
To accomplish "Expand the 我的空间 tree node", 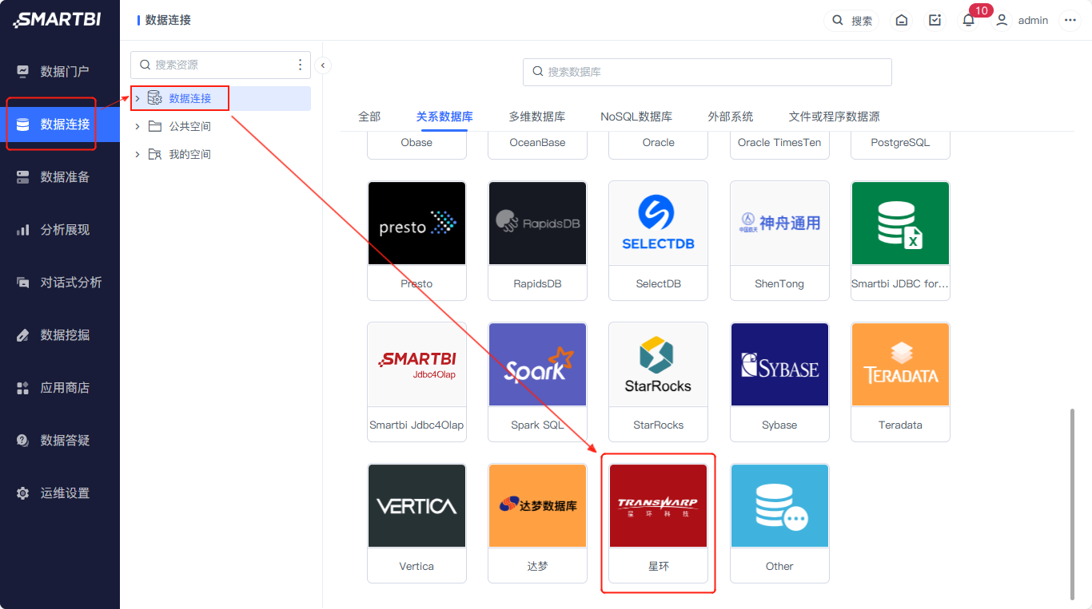I will coord(137,154).
